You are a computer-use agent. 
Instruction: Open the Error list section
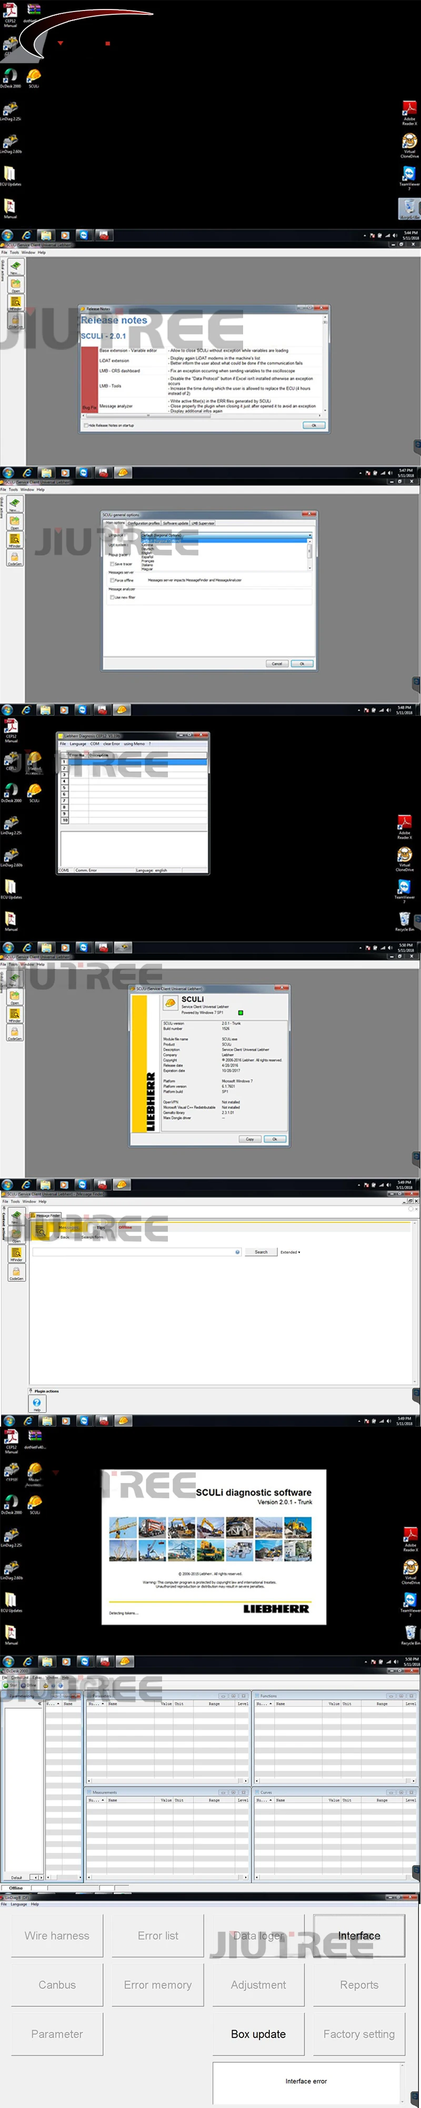click(158, 1935)
